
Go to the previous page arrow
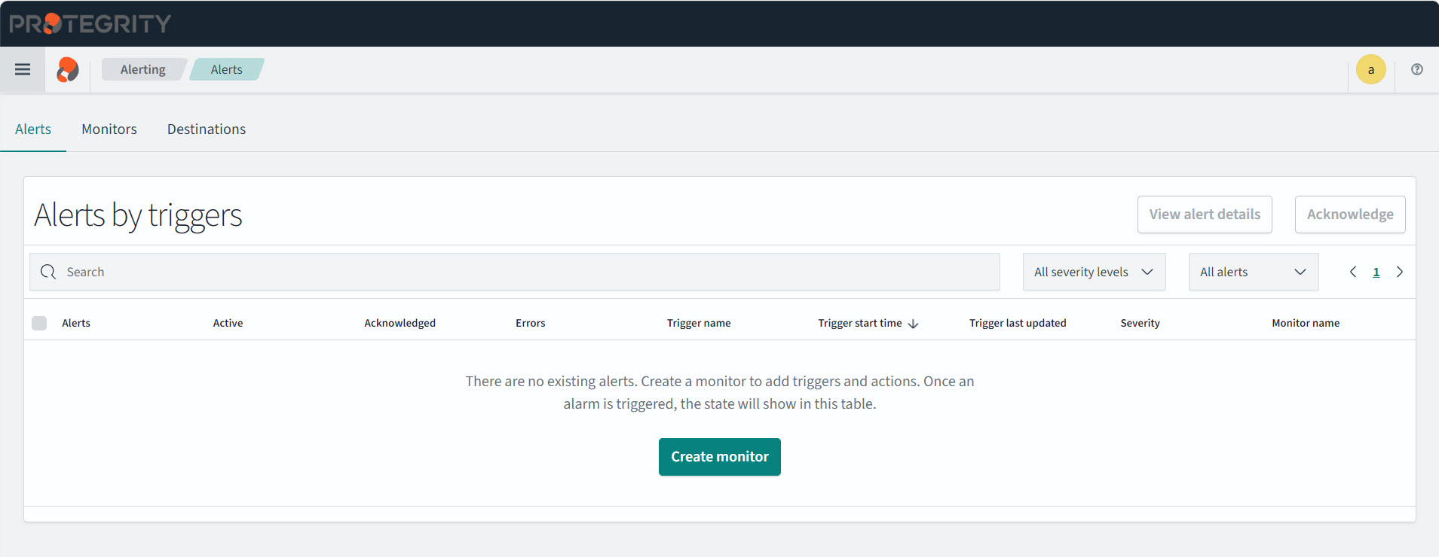click(x=1353, y=272)
